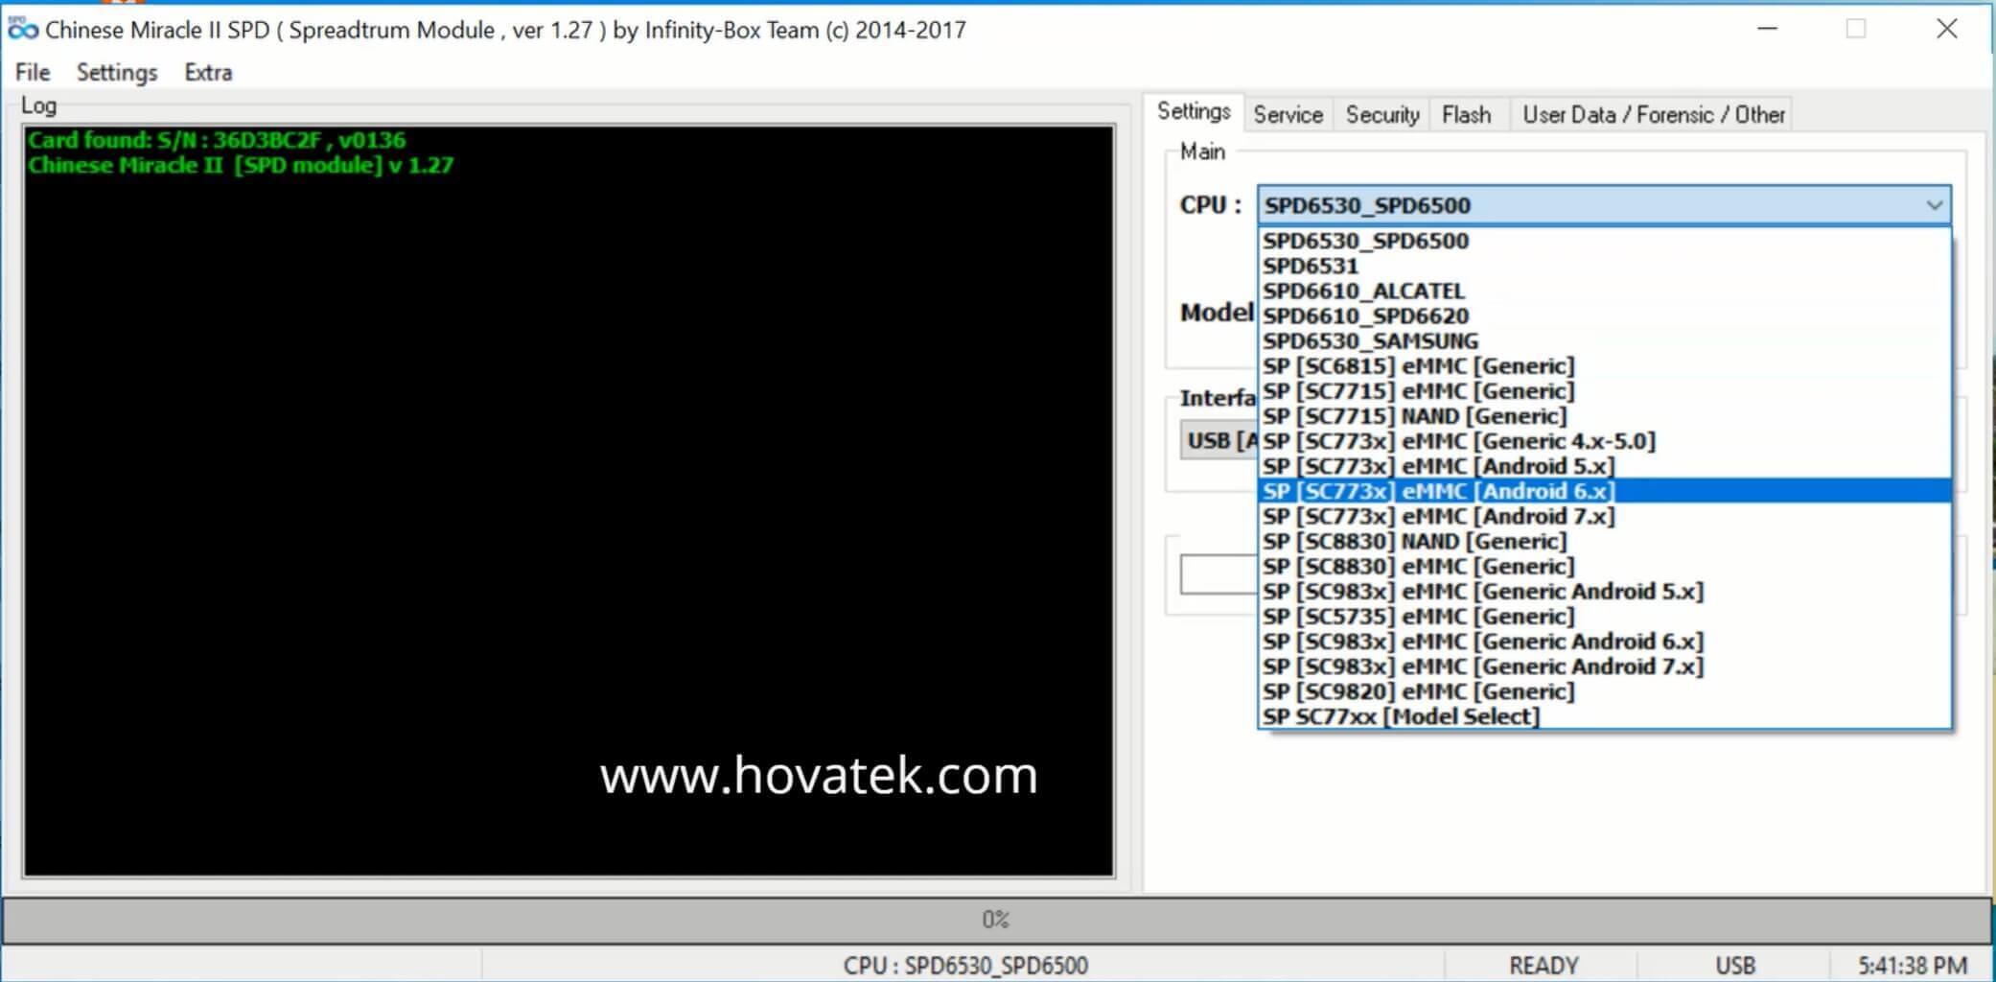Select SP [SC5735] eMMC [Generic]
This screenshot has height=982, width=1996.
tap(1604, 616)
